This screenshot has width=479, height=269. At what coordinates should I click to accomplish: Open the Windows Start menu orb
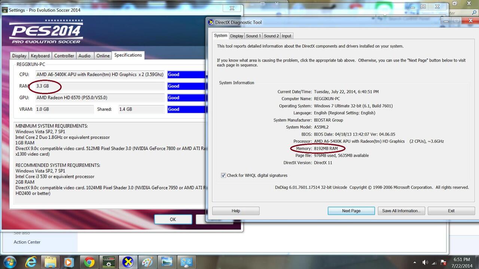pyautogui.click(x=9, y=262)
